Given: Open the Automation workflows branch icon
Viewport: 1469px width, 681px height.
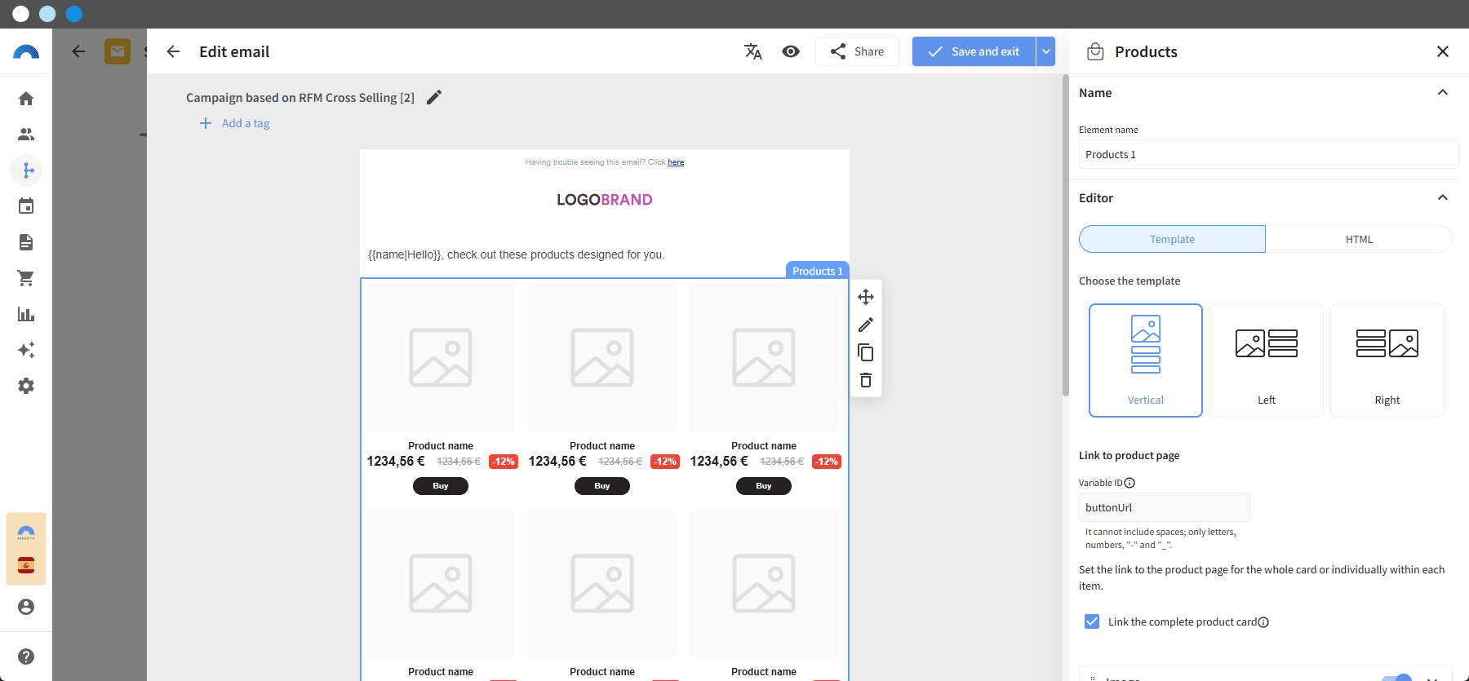Looking at the screenshot, I should tap(26, 170).
